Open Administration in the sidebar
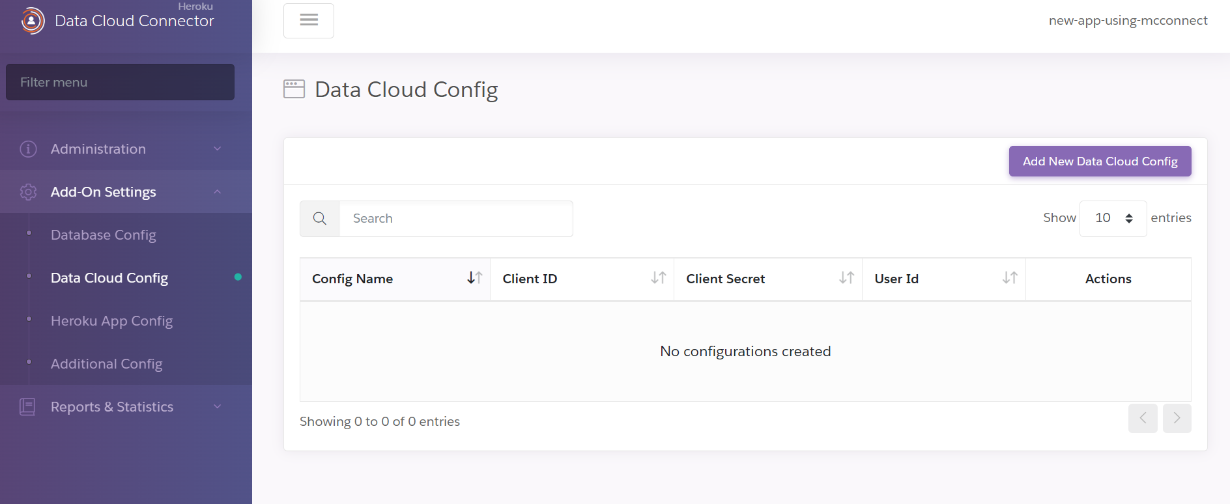Viewport: 1230px width, 504px height. [x=126, y=149]
